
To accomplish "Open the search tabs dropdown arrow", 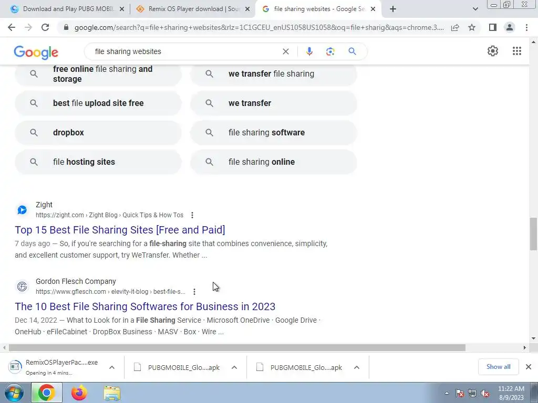I will (475, 9).
